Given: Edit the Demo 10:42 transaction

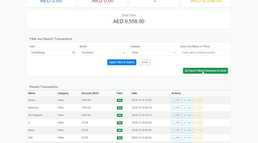Looking at the screenshot, I should (x=198, y=100).
